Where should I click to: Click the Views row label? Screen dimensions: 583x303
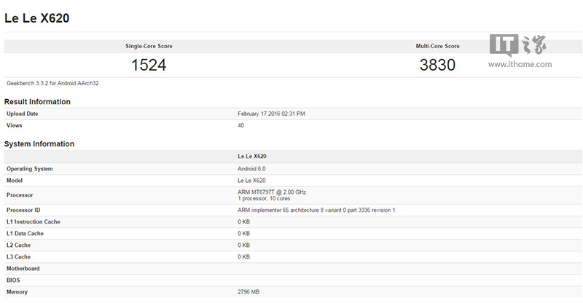14,125
